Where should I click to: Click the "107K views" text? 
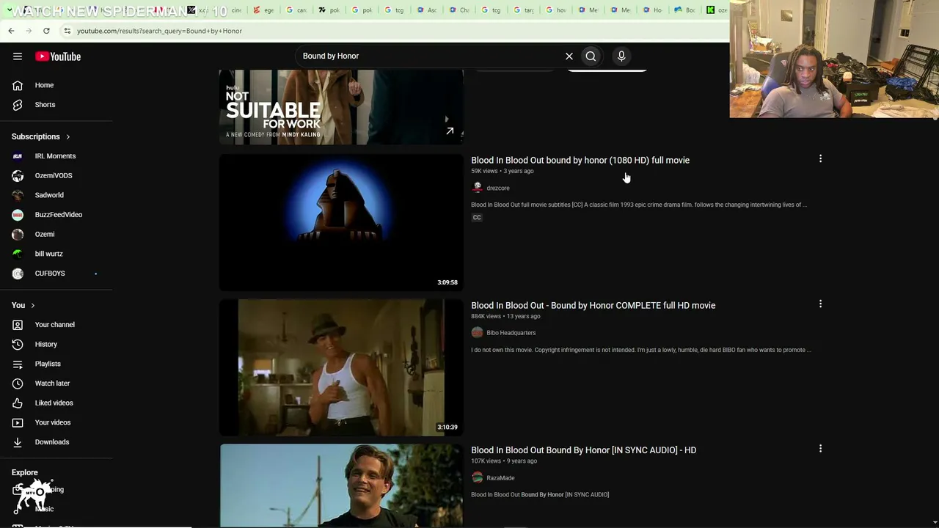point(486,461)
